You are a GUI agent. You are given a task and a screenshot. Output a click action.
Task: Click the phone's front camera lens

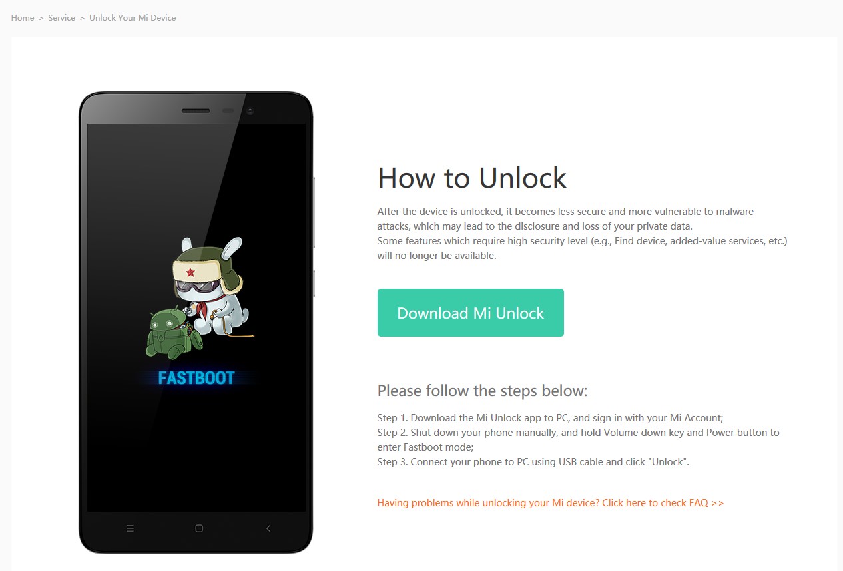pyautogui.click(x=250, y=111)
